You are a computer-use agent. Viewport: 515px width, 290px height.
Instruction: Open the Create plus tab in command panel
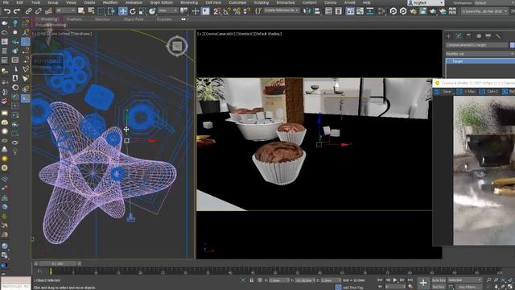pyautogui.click(x=449, y=35)
